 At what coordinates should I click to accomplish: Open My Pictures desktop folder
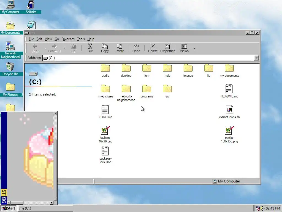pos(10,90)
